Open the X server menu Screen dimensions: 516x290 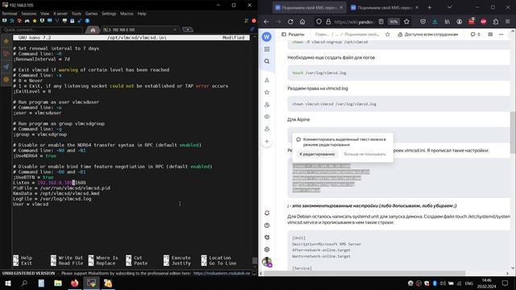(x=60, y=14)
